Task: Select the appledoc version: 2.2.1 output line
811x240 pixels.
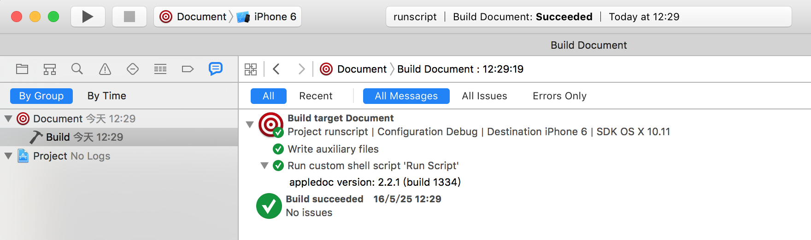Action: click(x=375, y=182)
